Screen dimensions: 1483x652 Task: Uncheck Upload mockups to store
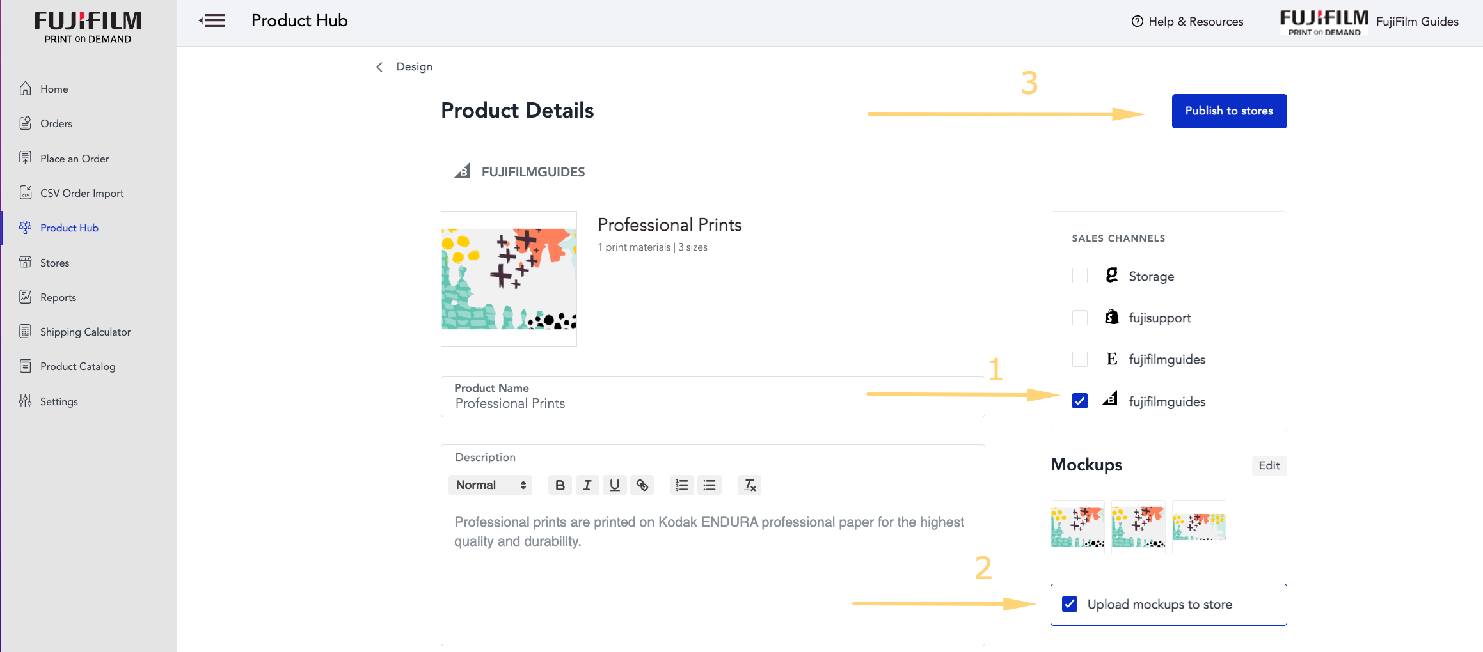pos(1070,604)
